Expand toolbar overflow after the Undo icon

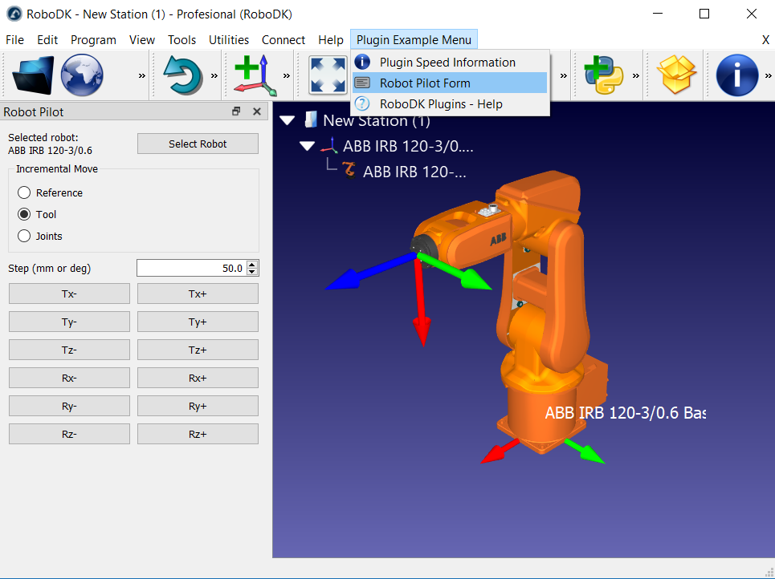click(x=214, y=75)
